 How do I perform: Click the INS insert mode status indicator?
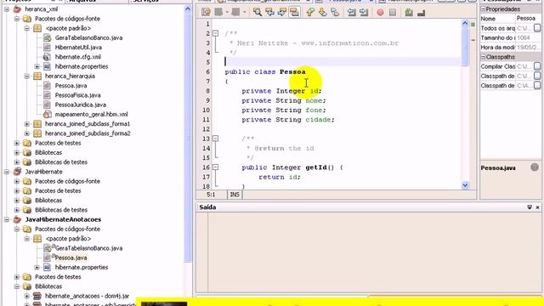pos(235,195)
